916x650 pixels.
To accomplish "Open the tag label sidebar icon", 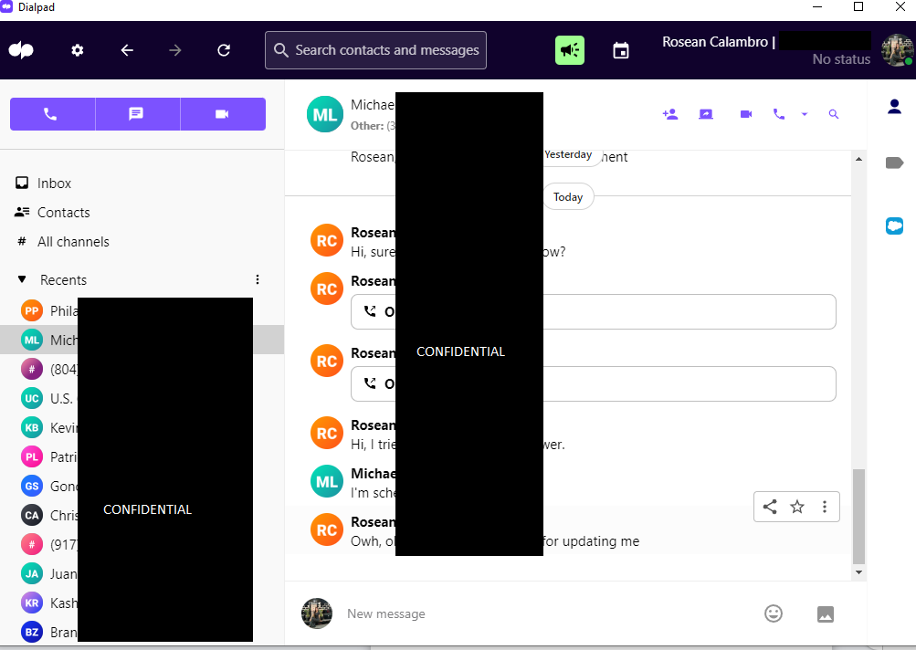I will click(x=894, y=162).
